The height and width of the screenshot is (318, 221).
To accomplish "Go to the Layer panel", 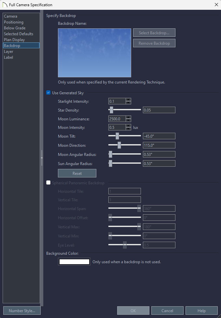I will click(x=8, y=52).
